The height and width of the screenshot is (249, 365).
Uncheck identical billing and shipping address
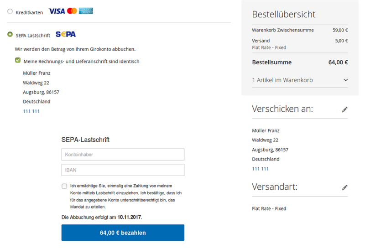tap(18, 60)
